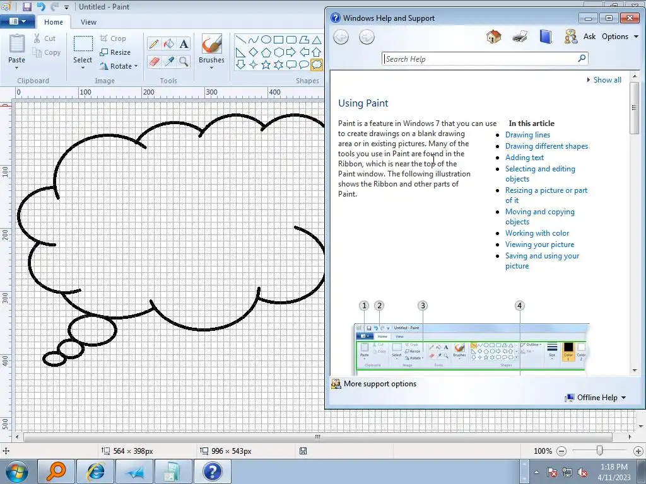Viewport: 646px width, 484px height.
Task: Choose the Cloud callout shape
Action: pos(317,65)
